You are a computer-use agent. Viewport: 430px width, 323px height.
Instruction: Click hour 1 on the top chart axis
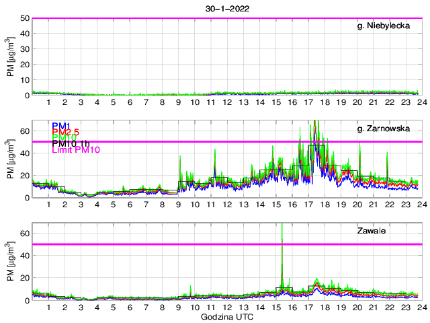pyautogui.click(x=49, y=102)
